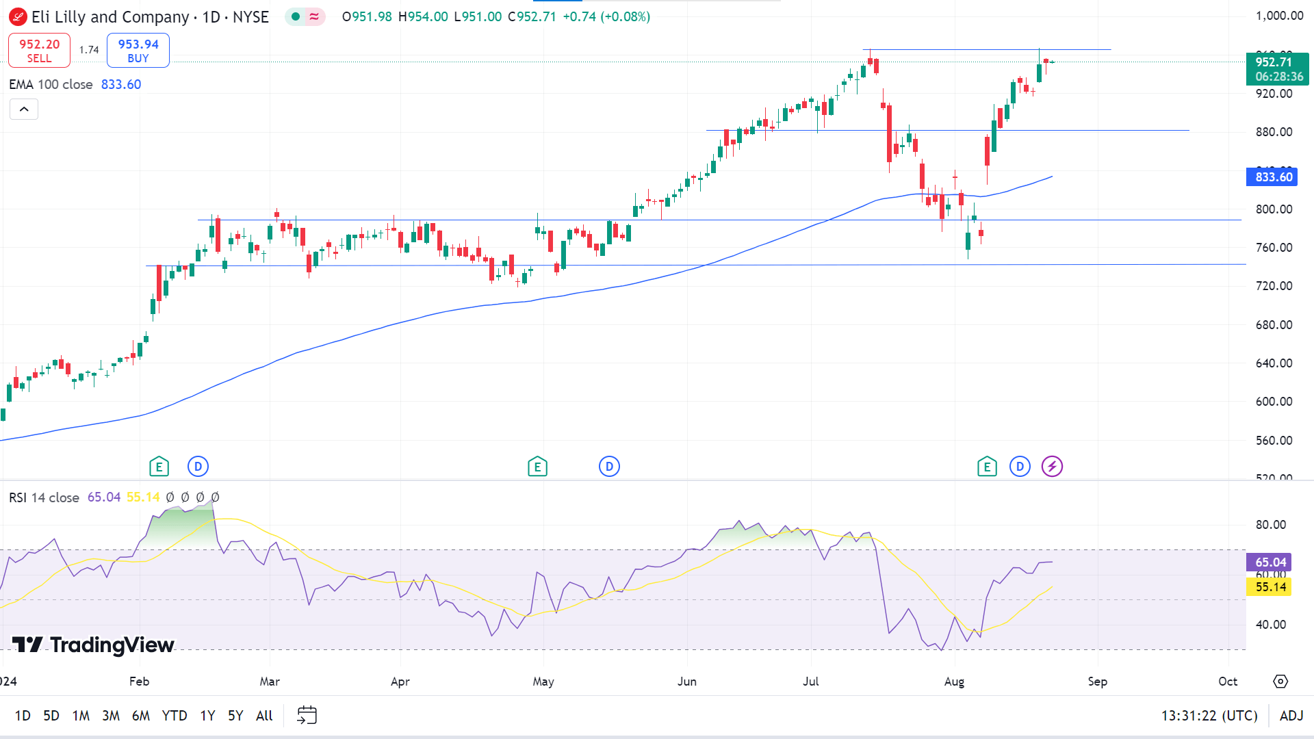Open the August earnings E marker
Image resolution: width=1314 pixels, height=739 pixels.
click(987, 467)
